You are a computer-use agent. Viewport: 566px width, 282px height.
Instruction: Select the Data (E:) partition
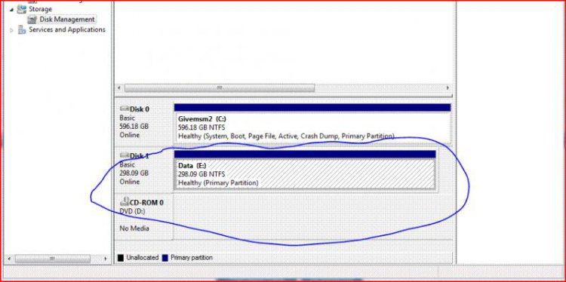[x=305, y=174]
